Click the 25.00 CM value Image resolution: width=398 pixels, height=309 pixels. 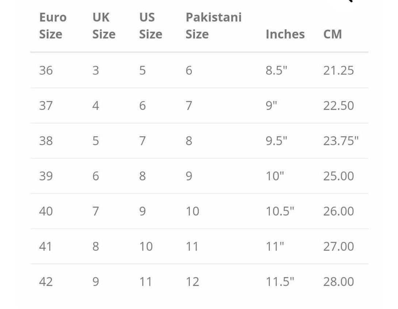coord(338,176)
